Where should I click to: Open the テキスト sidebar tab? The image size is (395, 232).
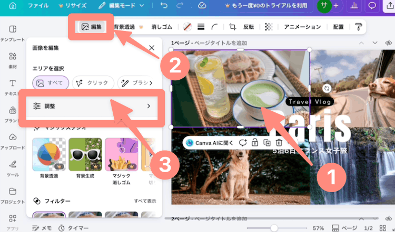click(x=13, y=88)
